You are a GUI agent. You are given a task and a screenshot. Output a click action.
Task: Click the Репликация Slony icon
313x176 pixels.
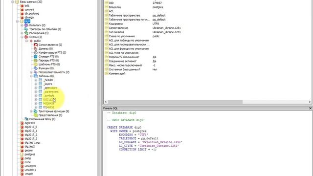click(26, 119)
